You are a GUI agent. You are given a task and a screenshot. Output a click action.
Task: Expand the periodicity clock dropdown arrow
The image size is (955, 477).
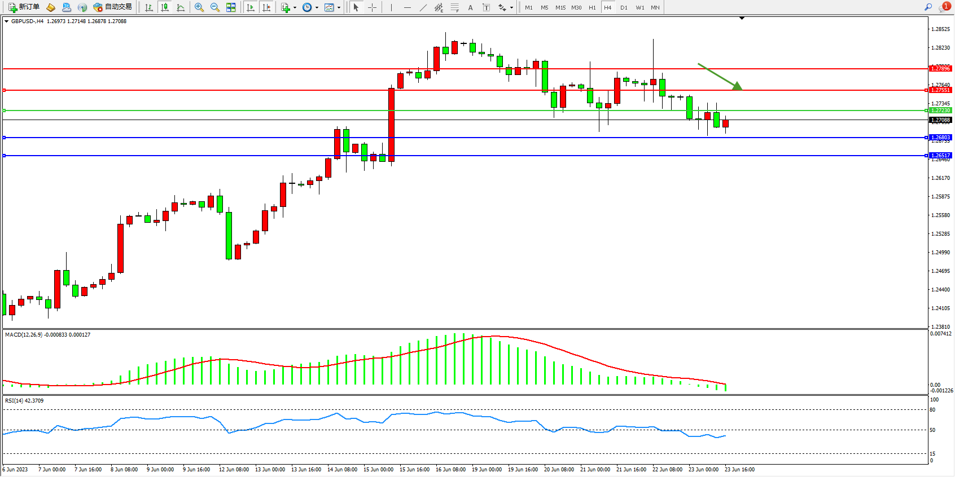pos(317,8)
